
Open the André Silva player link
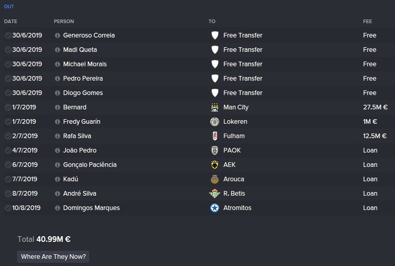coord(80,194)
